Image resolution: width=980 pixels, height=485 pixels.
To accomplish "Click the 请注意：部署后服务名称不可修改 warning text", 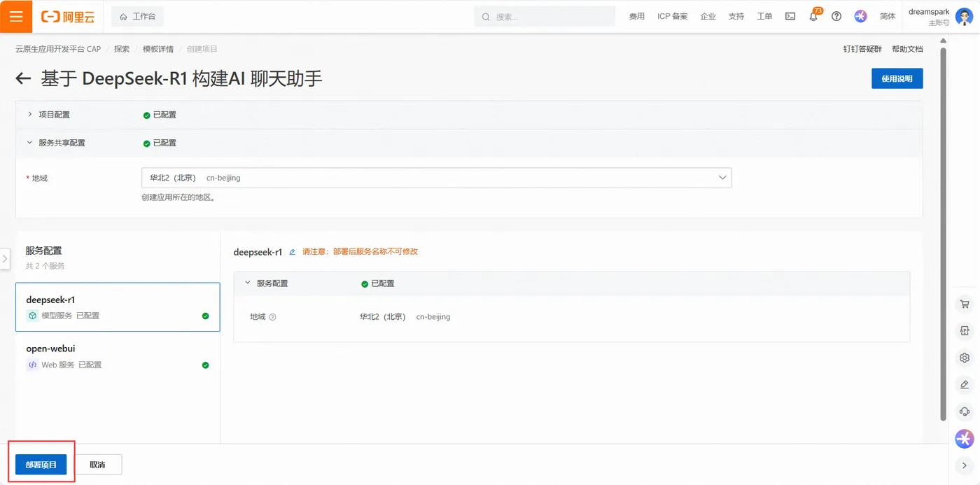I will click(x=360, y=251).
